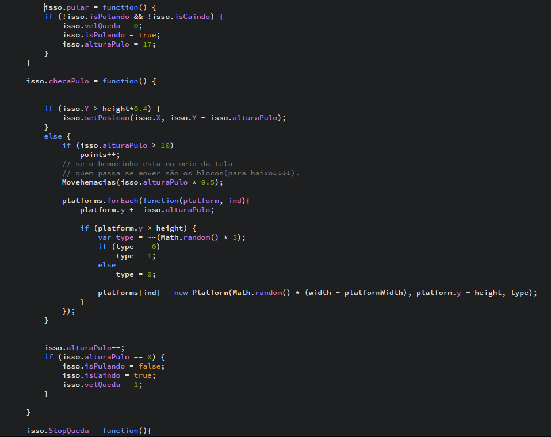Screen dimensions: 551x437
Task: Click the 'new Platform(Math.random()' assignment line
Action: 317,293
